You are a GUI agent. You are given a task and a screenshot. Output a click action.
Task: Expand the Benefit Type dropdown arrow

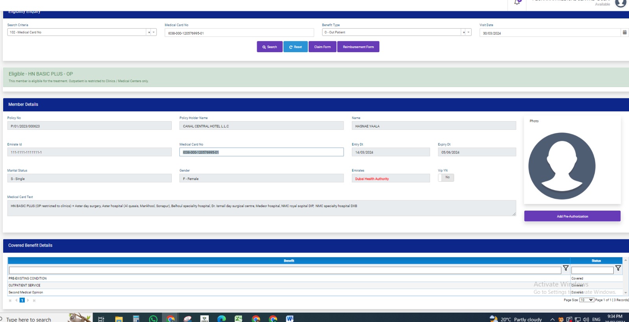[469, 33]
